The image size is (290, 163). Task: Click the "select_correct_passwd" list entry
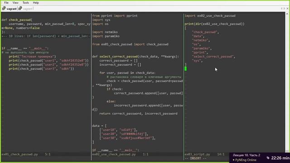click(x=213, y=57)
